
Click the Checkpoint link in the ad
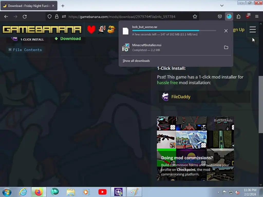(186, 170)
